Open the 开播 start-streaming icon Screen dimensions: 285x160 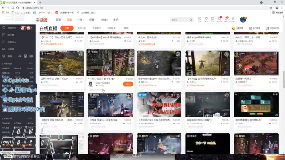pyautogui.click(x=213, y=20)
